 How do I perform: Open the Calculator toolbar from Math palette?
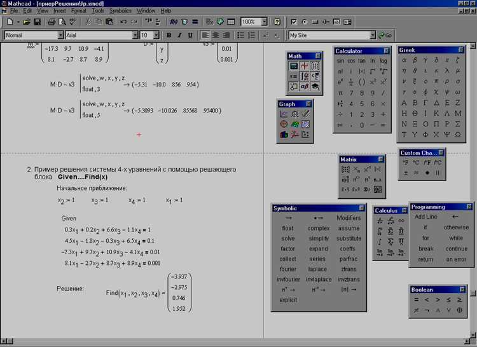pos(294,66)
